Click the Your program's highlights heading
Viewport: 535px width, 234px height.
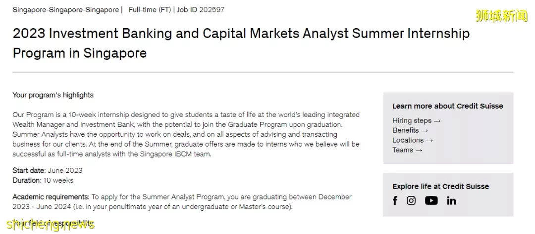pos(53,95)
